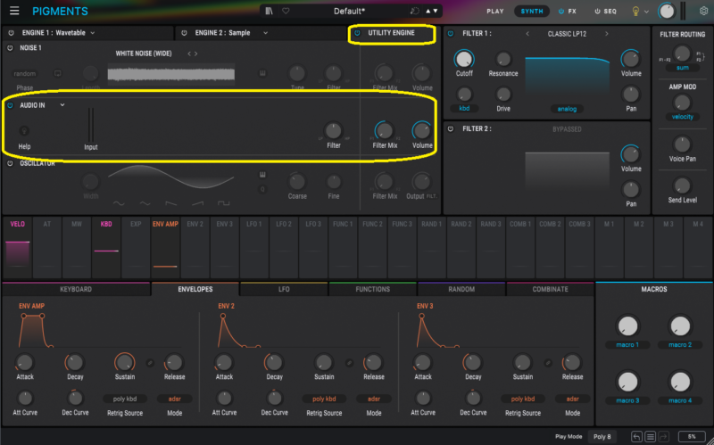
Task: Open the FUNCTIONS tab
Action: [x=372, y=289]
